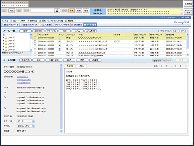Click the クライアント切替 switch icon
Viewport: 194px width, 146px height.
pyautogui.click(x=48, y=21)
